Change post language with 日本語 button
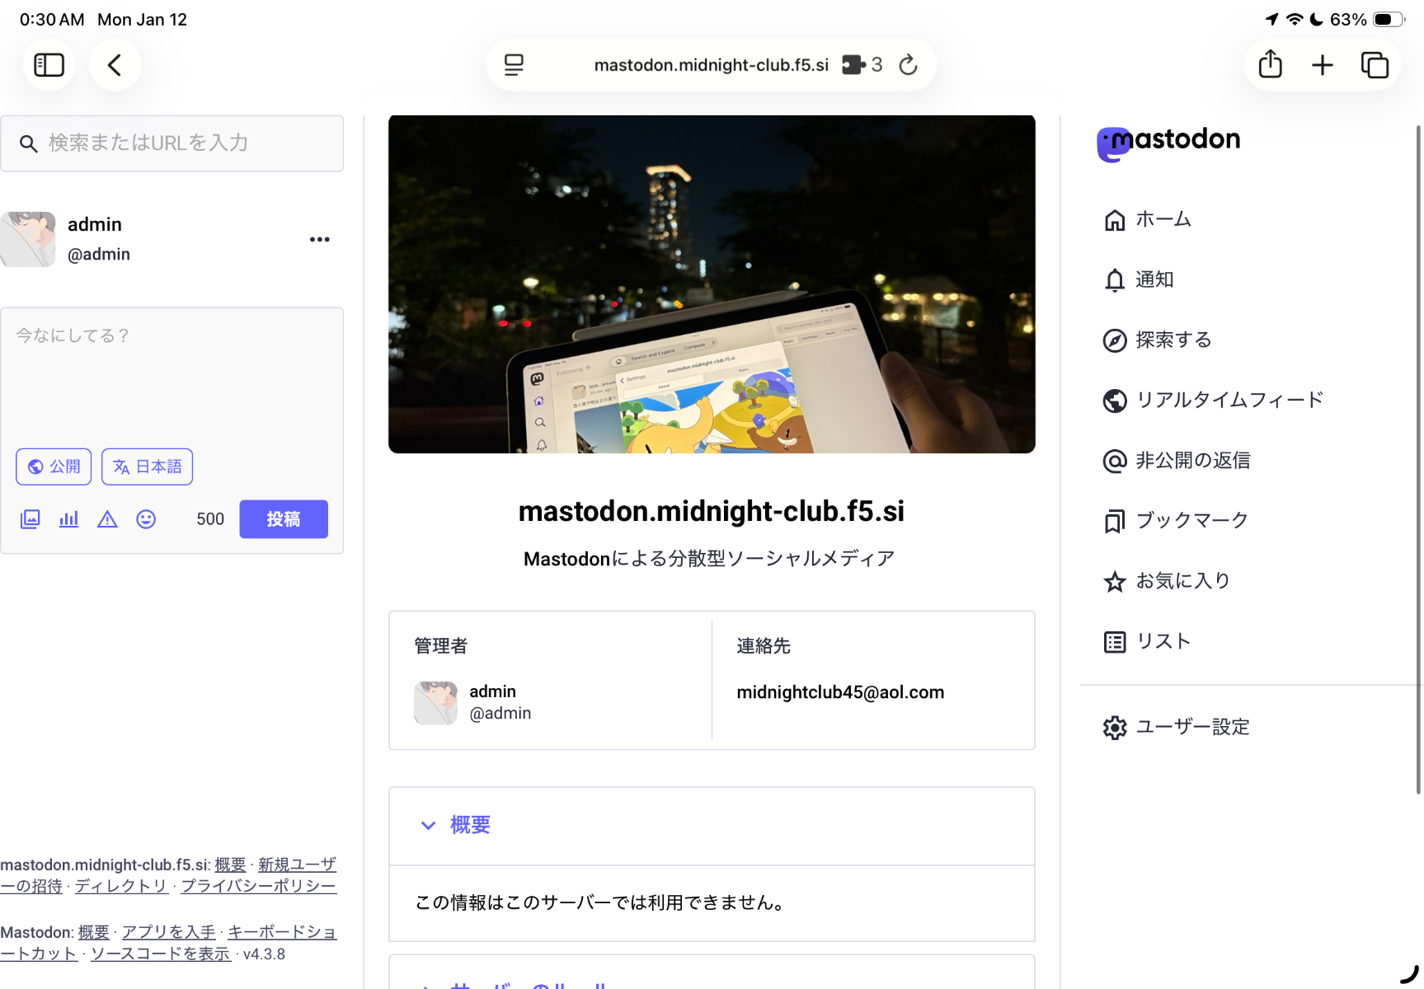The height and width of the screenshot is (989, 1424). (147, 467)
